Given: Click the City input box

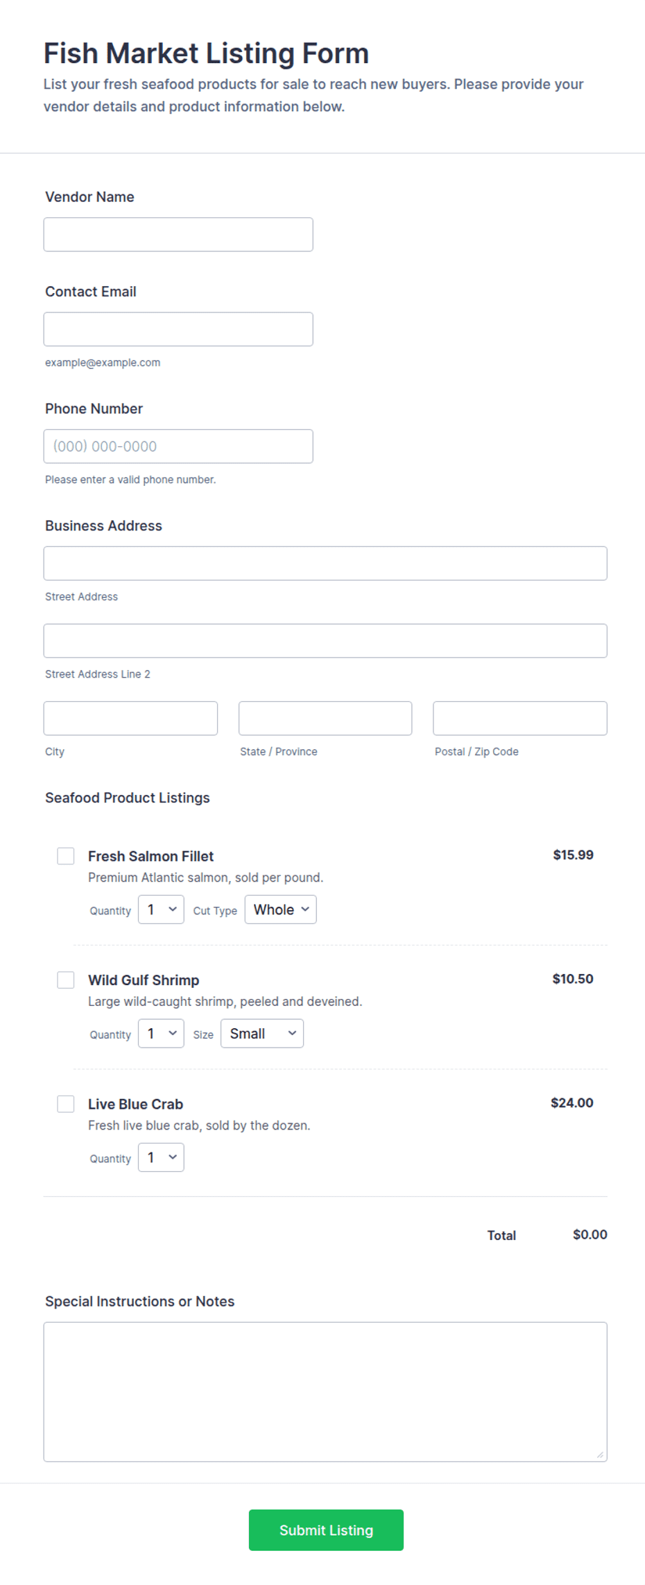Looking at the screenshot, I should coord(130,719).
